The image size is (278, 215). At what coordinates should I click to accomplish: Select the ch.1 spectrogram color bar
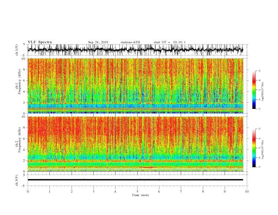254,90
